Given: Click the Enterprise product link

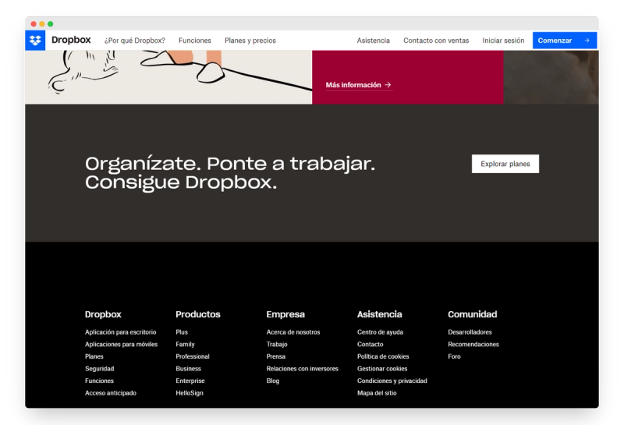Looking at the screenshot, I should point(190,381).
